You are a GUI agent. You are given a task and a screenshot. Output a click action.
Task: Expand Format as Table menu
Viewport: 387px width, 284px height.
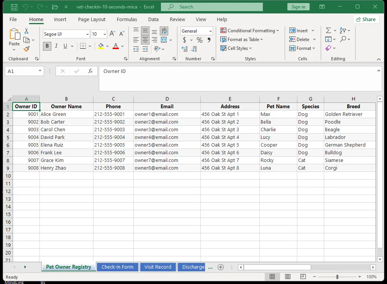point(241,40)
